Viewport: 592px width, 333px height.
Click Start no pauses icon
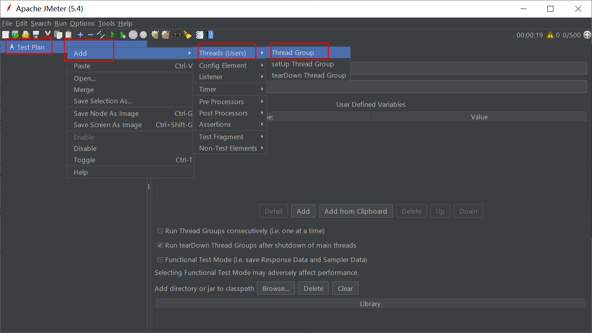coord(123,35)
